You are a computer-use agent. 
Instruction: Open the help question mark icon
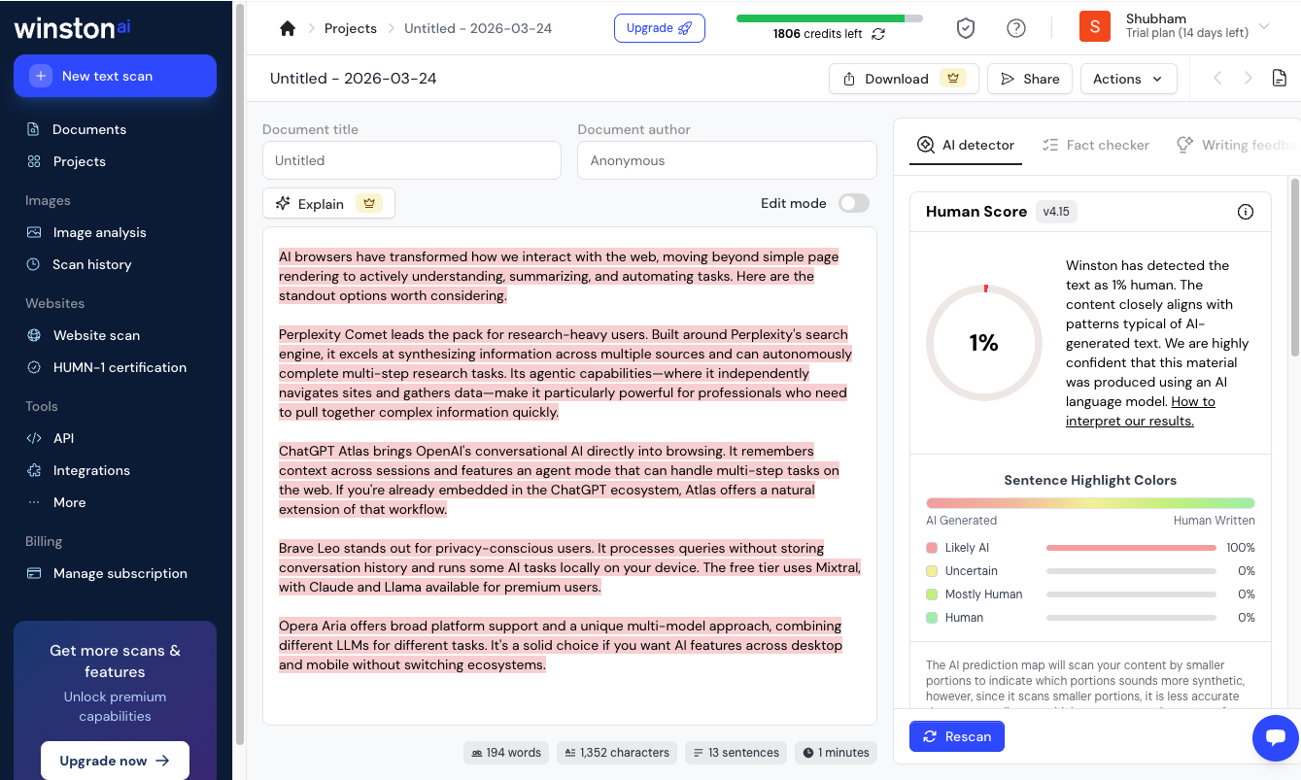(x=1015, y=27)
